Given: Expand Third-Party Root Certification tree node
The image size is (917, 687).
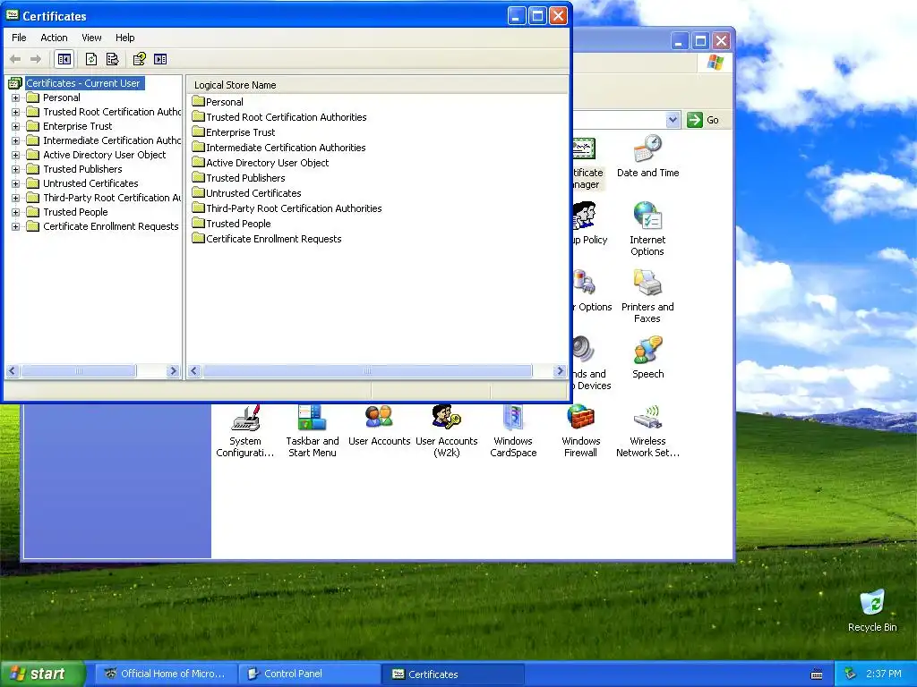Looking at the screenshot, I should 16,198.
